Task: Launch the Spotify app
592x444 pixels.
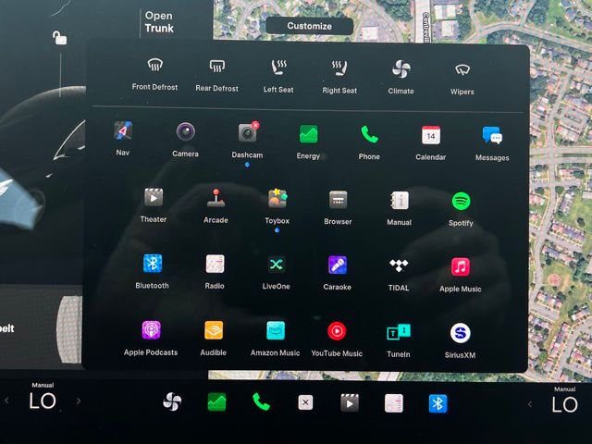Action: (461, 201)
